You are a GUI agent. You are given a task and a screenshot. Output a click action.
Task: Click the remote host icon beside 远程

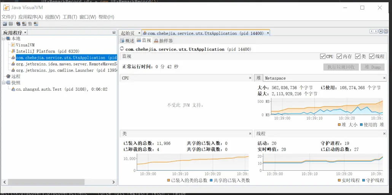8,77
